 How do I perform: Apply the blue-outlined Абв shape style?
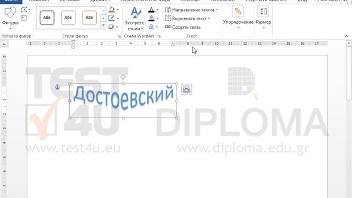68,18
